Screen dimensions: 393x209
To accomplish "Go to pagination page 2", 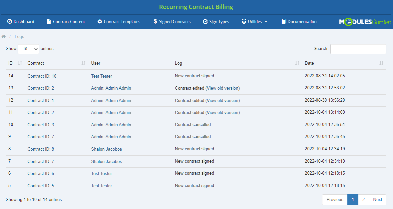I will (x=363, y=199).
